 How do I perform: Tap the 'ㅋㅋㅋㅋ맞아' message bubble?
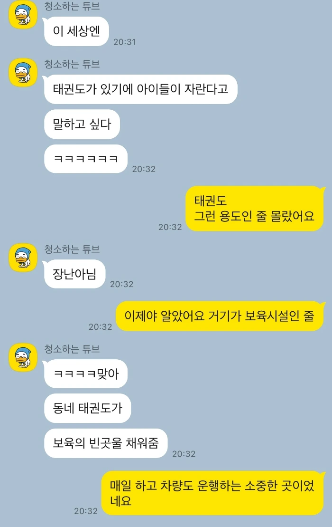tap(85, 374)
